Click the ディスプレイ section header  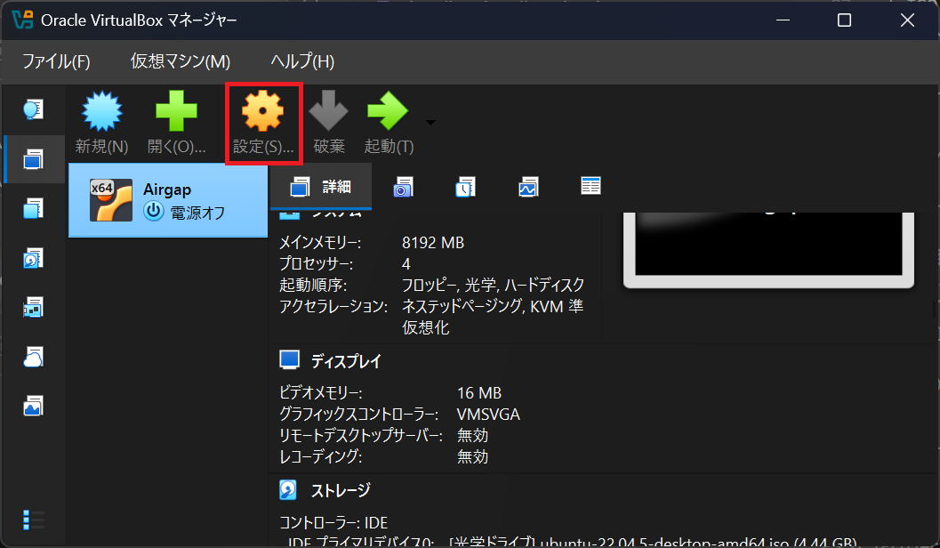[x=345, y=361]
